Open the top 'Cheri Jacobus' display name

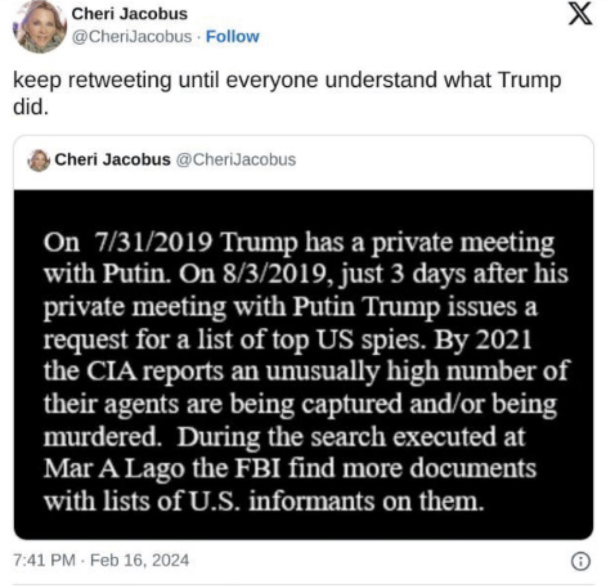click(x=129, y=14)
